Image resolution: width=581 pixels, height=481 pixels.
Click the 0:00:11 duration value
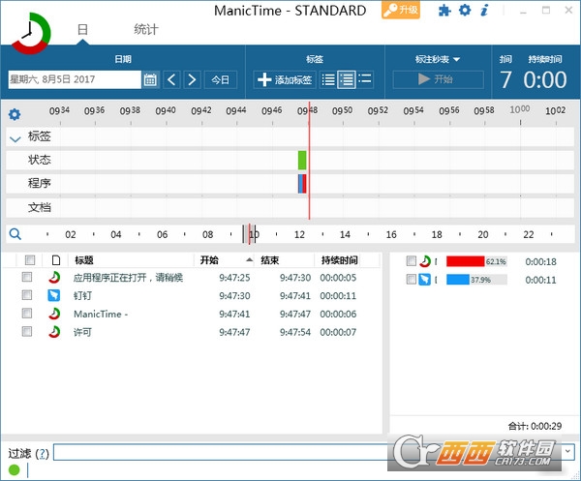pos(540,280)
